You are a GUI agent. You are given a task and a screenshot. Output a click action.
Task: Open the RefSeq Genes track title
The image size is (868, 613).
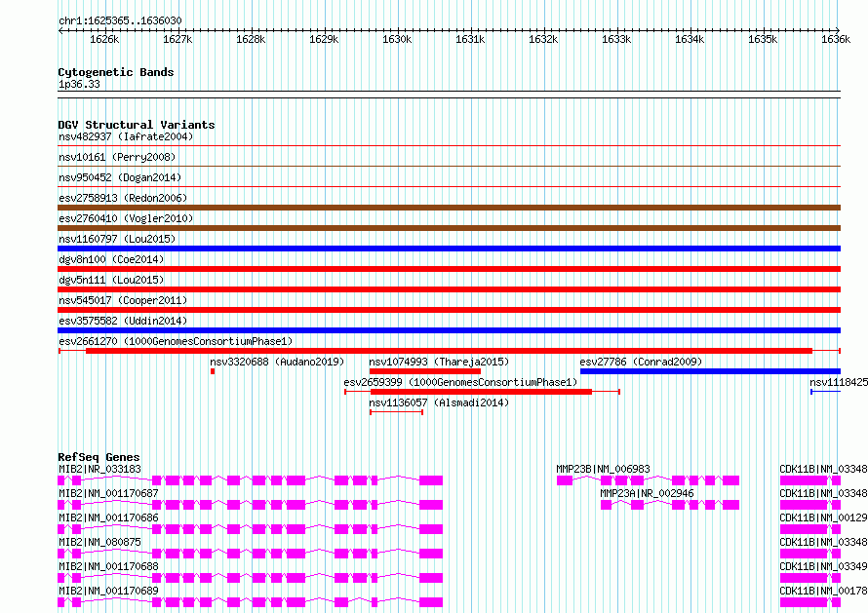coord(99,457)
